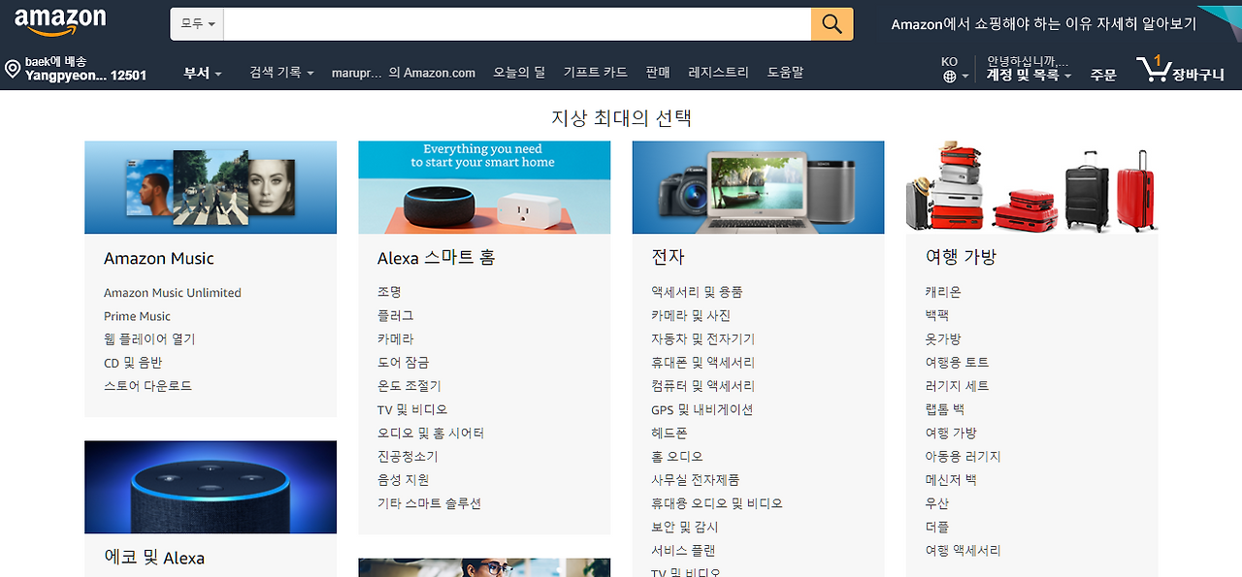Viewport: 1242px width, 577px height.
Task: Open 에코 및 Alexa heading
Action: pyautogui.click(x=154, y=559)
